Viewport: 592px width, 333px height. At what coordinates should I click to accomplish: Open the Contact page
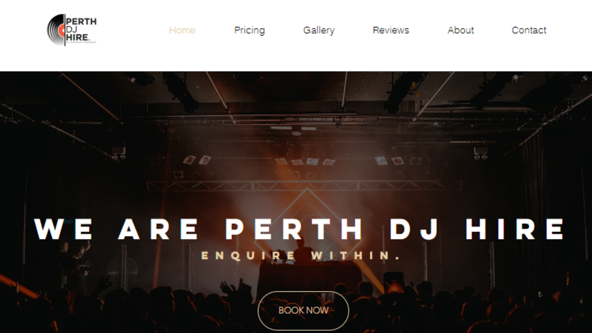coord(529,30)
